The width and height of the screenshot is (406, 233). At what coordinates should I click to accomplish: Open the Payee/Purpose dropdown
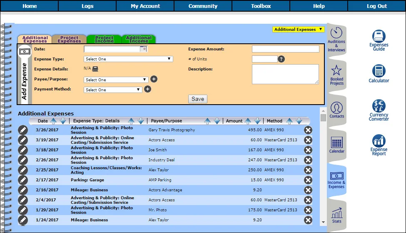pos(116,80)
